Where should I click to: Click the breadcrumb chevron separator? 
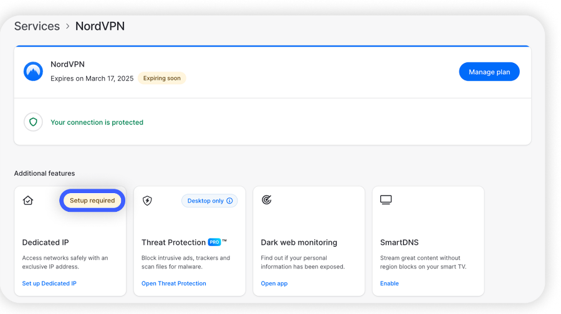coord(67,26)
